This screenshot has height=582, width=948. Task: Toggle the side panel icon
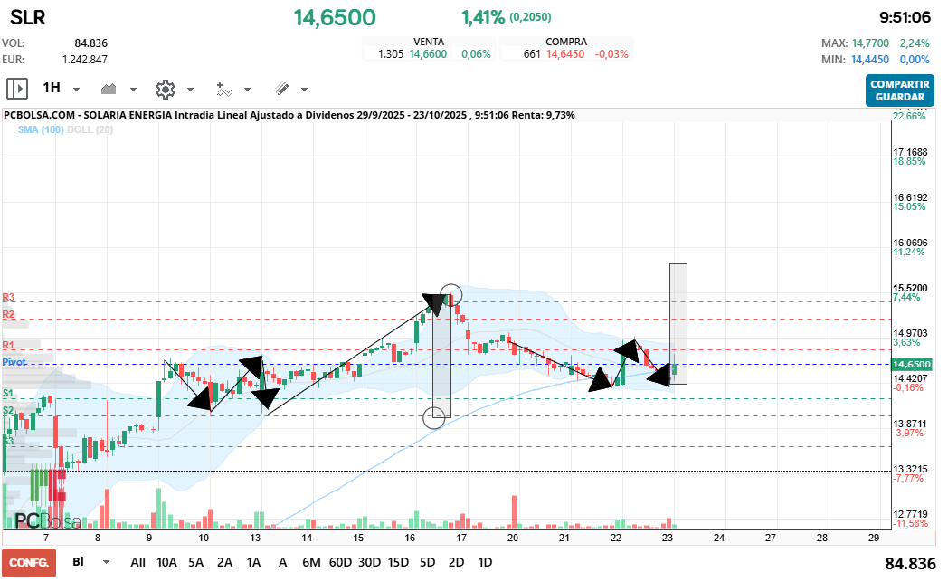point(17,89)
